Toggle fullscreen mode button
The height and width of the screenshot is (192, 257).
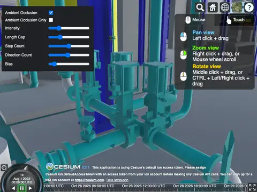coord(252,188)
